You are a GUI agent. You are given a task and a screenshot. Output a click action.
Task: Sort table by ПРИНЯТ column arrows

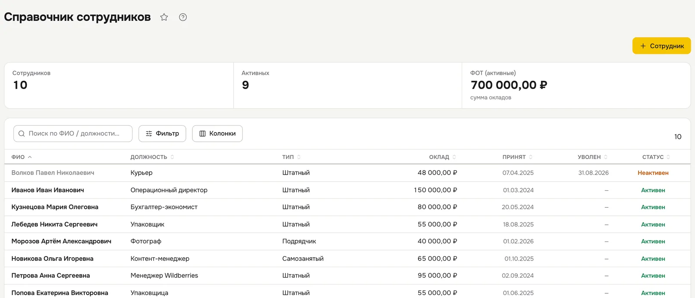531,157
